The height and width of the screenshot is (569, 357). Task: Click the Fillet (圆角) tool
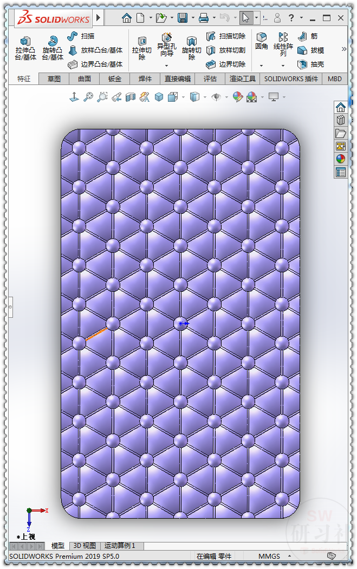pos(262,41)
